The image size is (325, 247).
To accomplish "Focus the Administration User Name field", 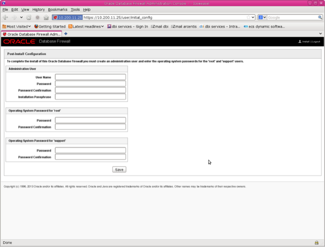I will tap(90, 77).
